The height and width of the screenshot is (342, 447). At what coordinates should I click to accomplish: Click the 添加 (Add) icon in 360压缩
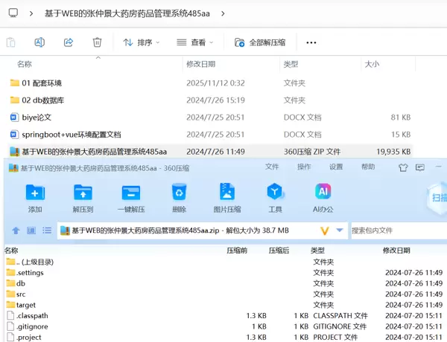coord(35,194)
